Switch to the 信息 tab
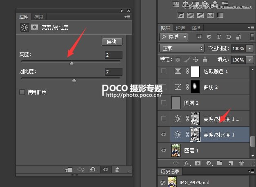Viewport: 256px width, 187px height. tap(39, 17)
